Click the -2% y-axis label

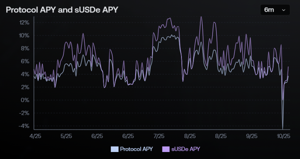(24, 113)
